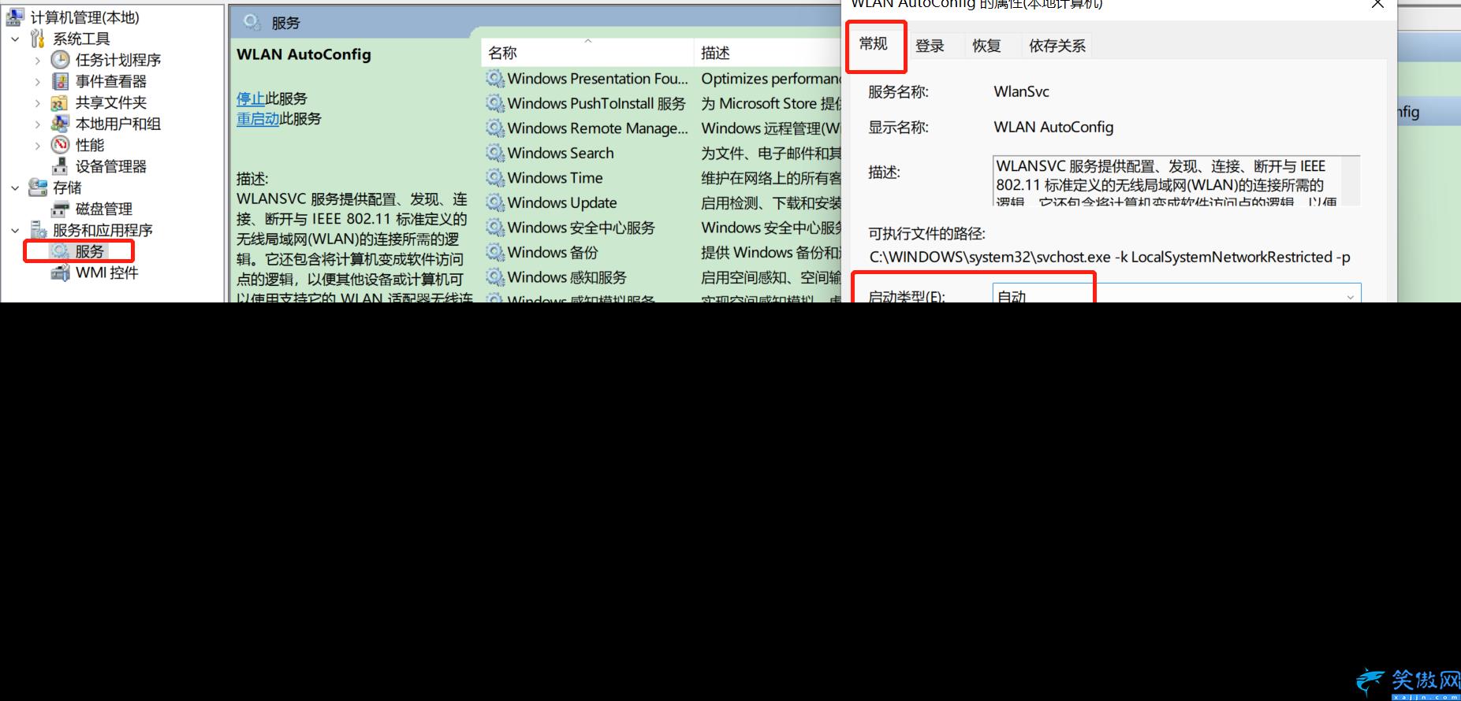Image resolution: width=1461 pixels, height=701 pixels.
Task: Open Performance icon in tree
Action: point(60,145)
